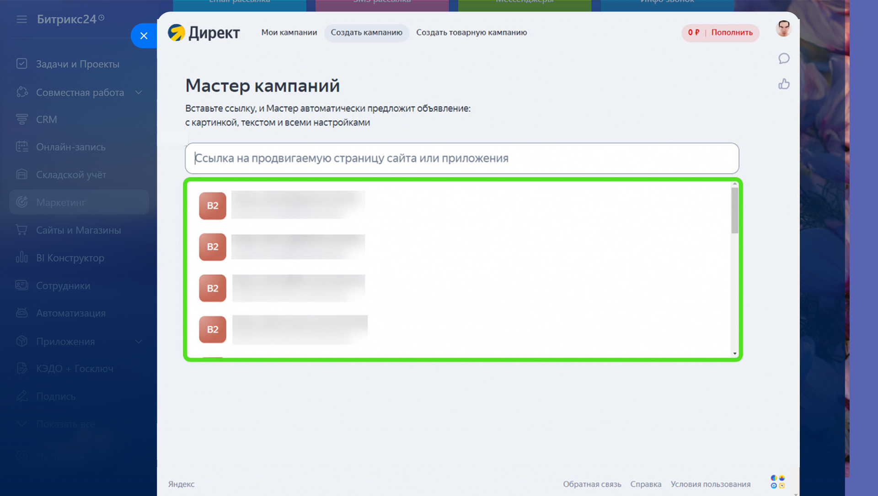
Task: Open the Справка footer link
Action: [x=646, y=484]
